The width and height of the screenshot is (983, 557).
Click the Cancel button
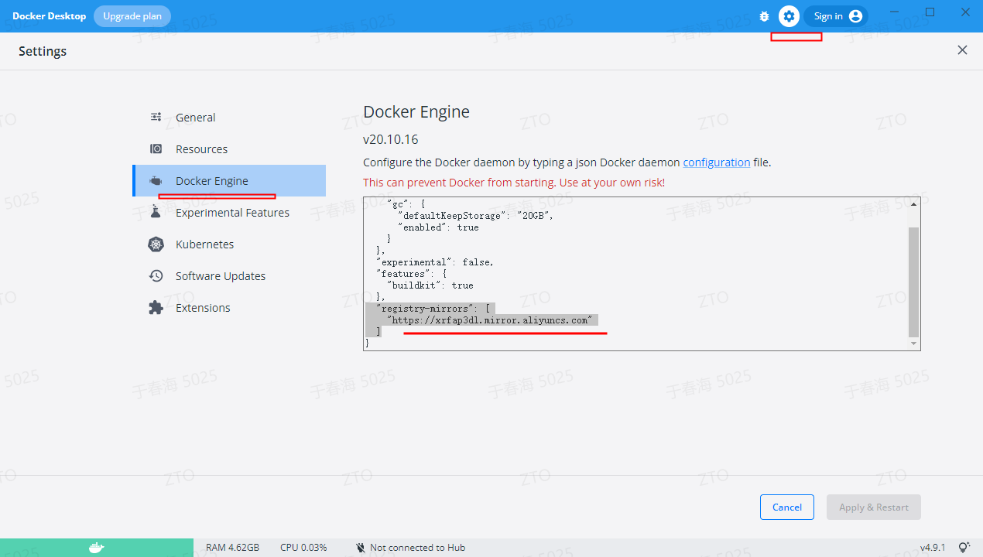(x=786, y=507)
